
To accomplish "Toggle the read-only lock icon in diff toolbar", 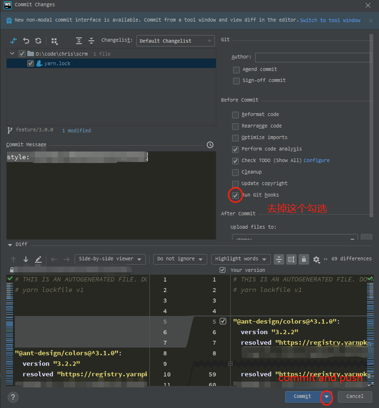I will [x=304, y=259].
